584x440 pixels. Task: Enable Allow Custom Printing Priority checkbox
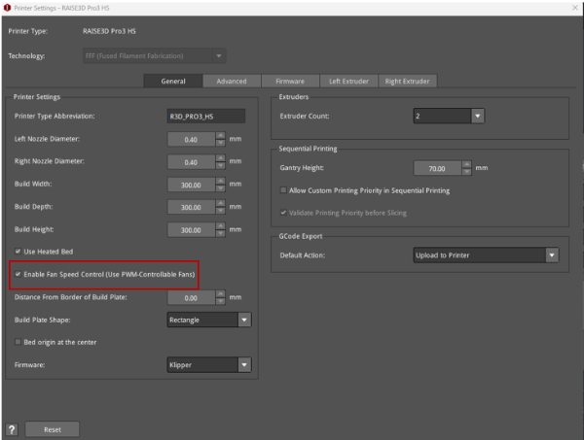283,190
